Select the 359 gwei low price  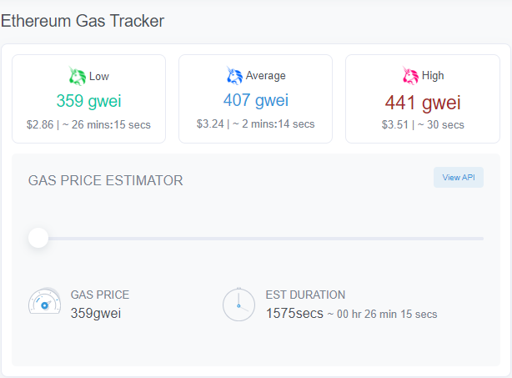pyautogui.click(x=88, y=102)
